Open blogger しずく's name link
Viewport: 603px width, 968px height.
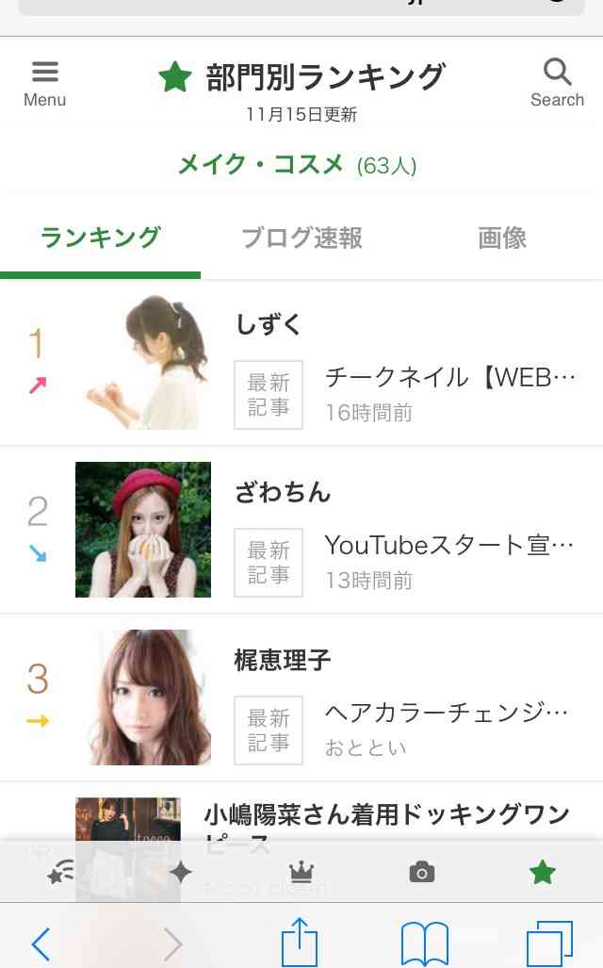[x=269, y=324]
